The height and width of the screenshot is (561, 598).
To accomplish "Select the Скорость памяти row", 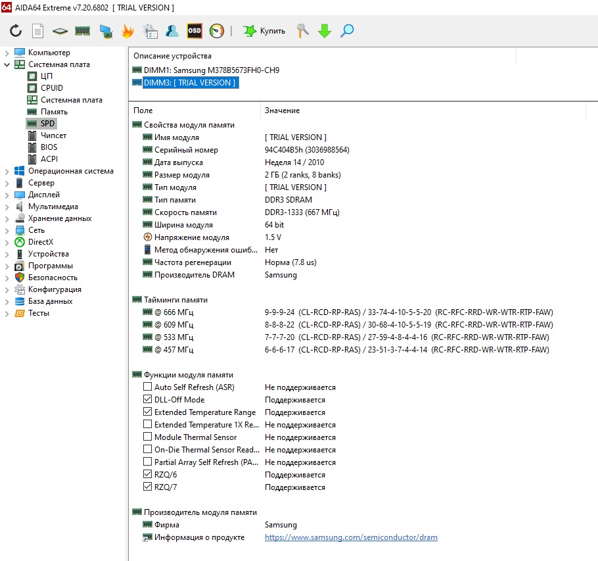I will [241, 212].
